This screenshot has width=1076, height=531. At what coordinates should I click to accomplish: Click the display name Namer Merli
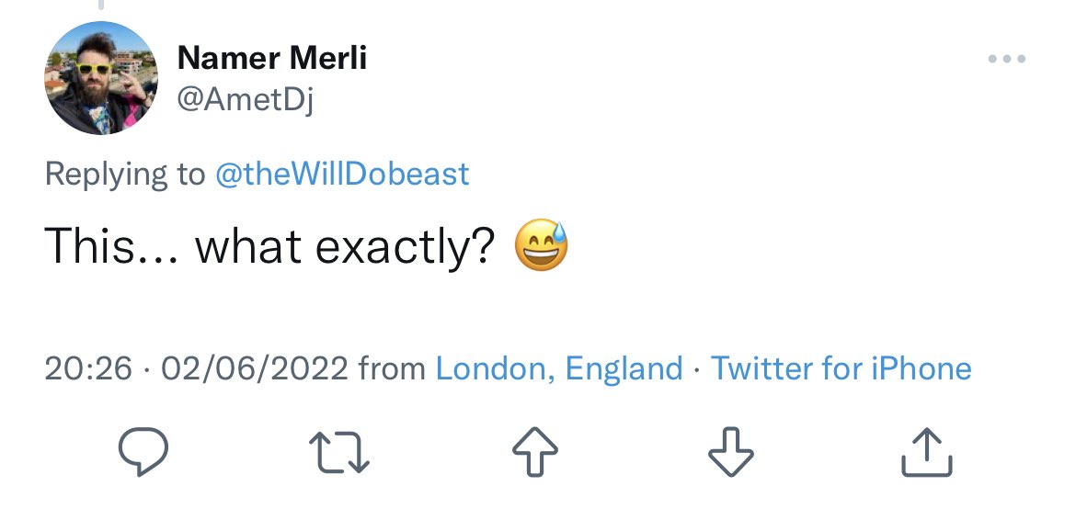click(271, 59)
